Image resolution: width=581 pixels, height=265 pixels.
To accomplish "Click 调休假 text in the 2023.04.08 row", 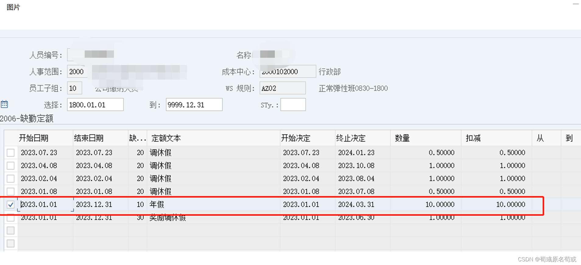I will pos(160,166).
